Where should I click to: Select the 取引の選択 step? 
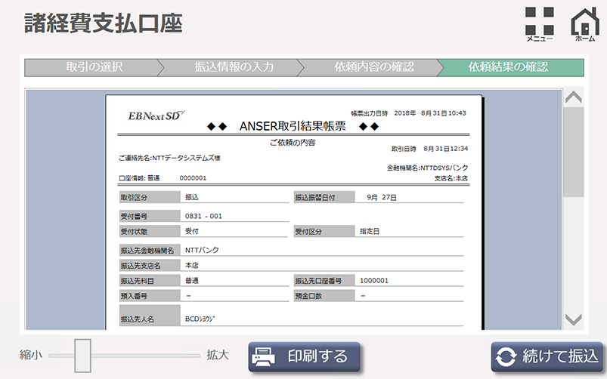(94, 67)
